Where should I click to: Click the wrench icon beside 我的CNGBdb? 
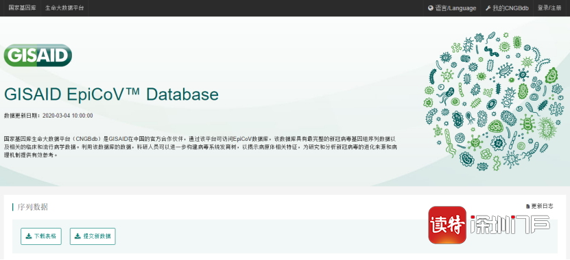(x=488, y=8)
